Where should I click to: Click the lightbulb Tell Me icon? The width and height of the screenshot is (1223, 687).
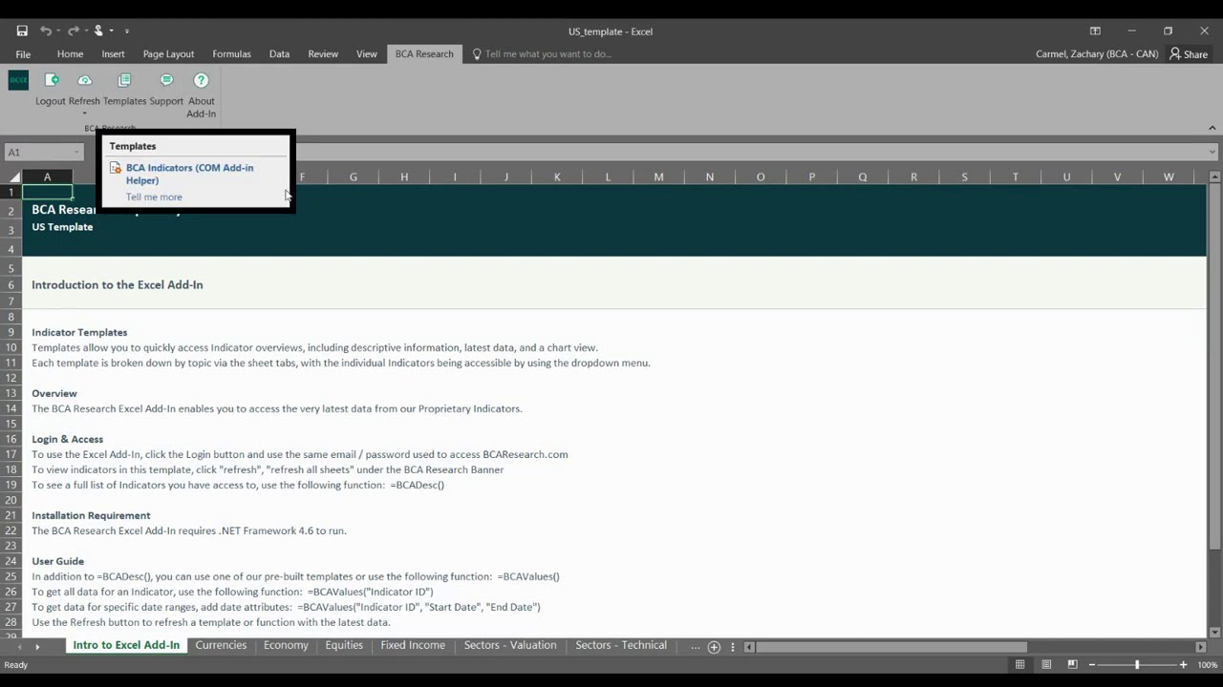477,54
